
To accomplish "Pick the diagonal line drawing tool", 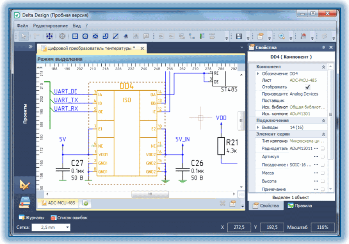I will 116,36.
